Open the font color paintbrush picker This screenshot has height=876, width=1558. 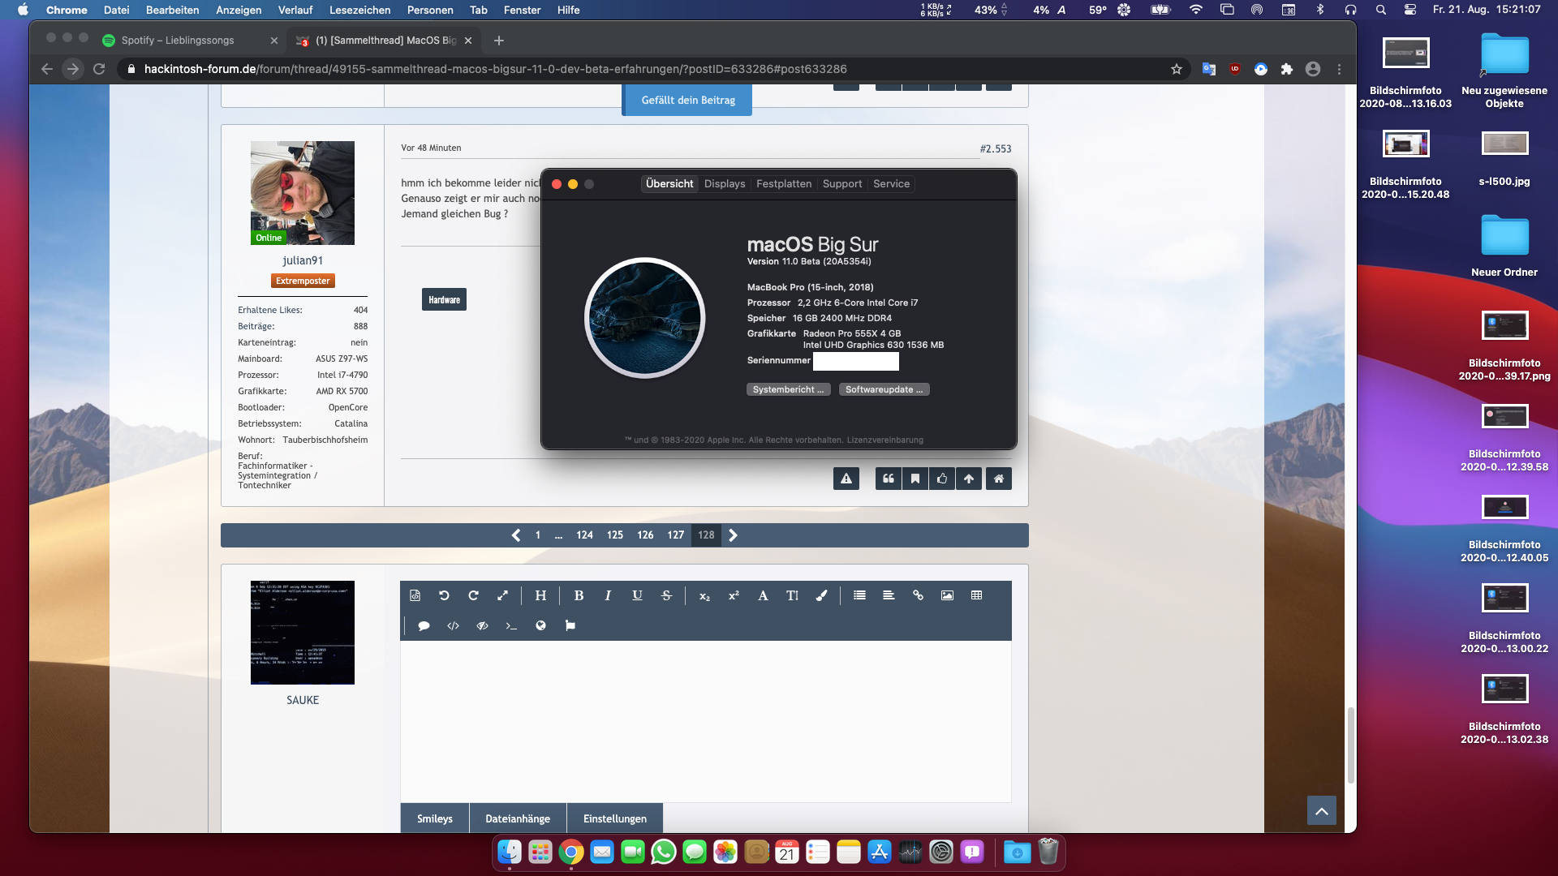[x=821, y=595]
